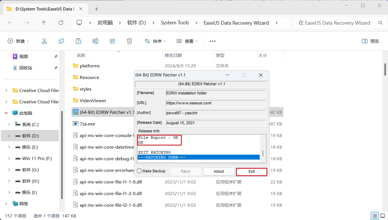Click System Tools breadcrumb
This screenshot has width=388, height=220.
point(175,23)
